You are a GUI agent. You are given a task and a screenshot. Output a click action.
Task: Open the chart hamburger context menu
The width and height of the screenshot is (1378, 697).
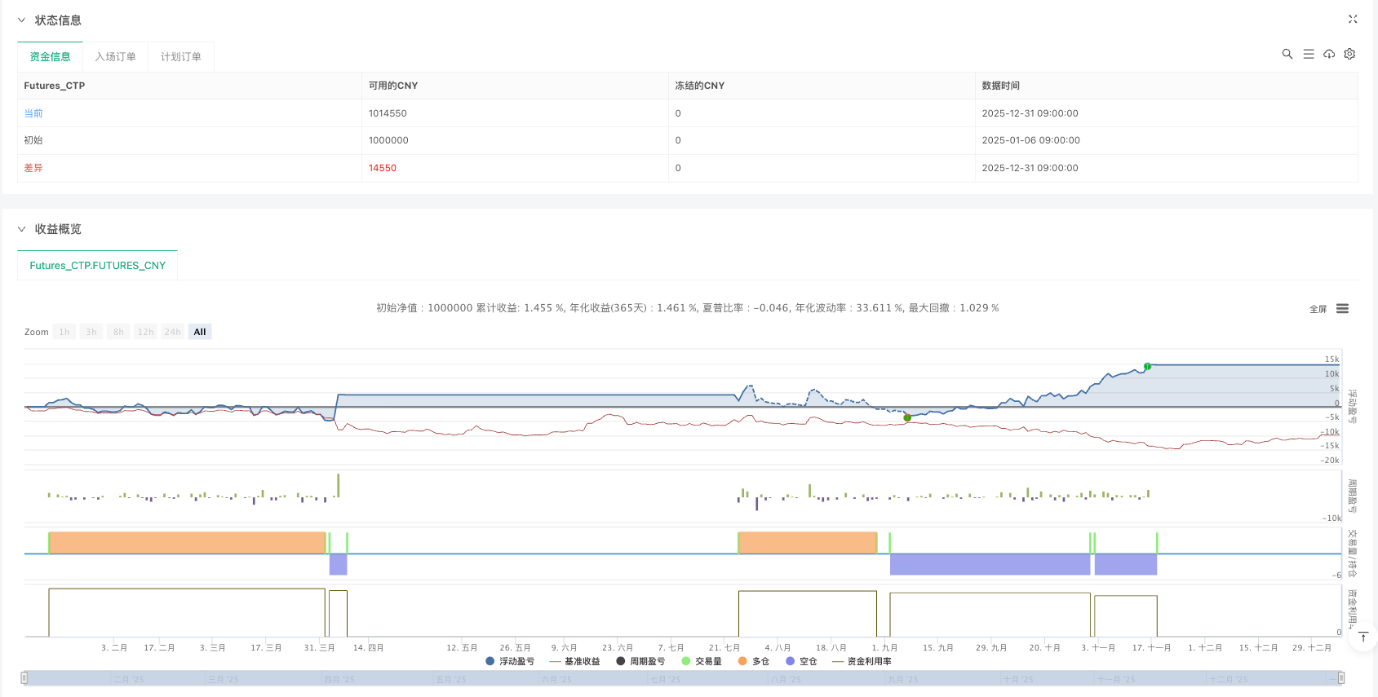(x=1342, y=309)
